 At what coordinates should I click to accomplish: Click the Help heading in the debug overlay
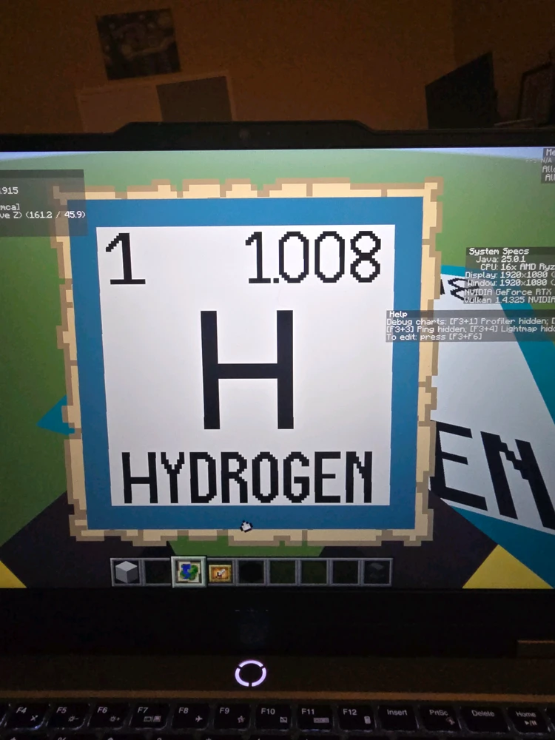397,314
